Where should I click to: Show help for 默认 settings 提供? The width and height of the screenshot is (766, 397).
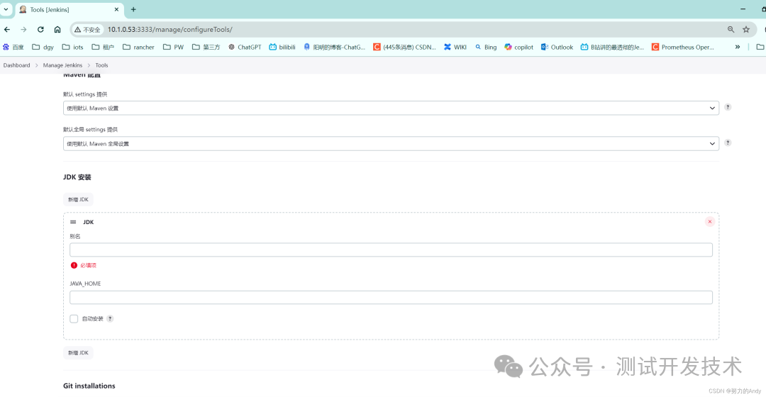[x=728, y=107]
